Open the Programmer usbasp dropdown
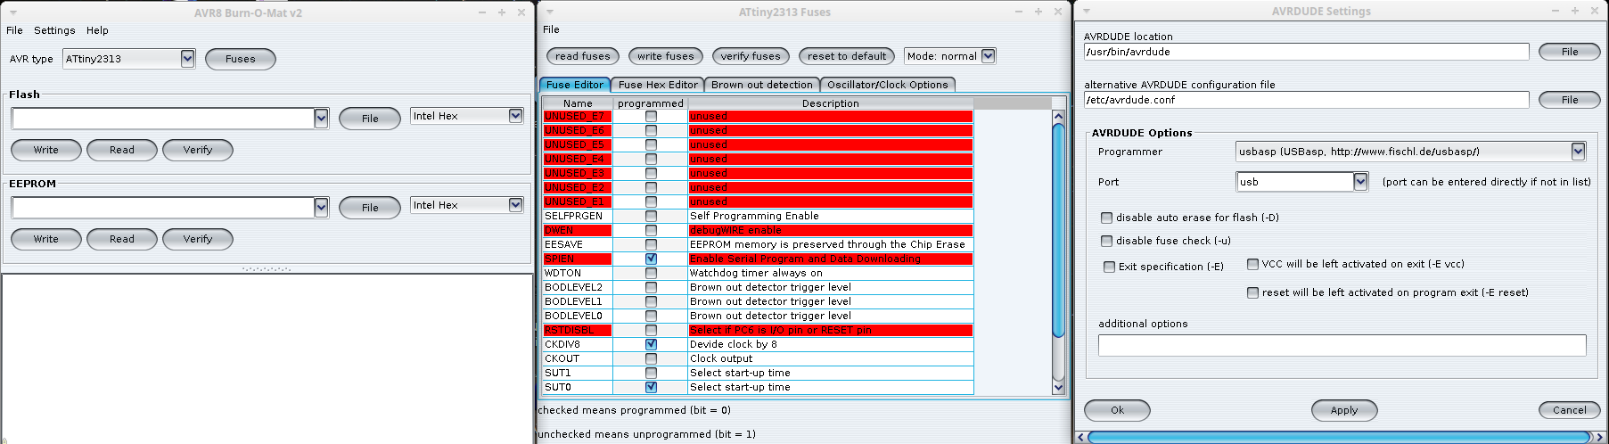This screenshot has width=1609, height=444. (x=1411, y=152)
